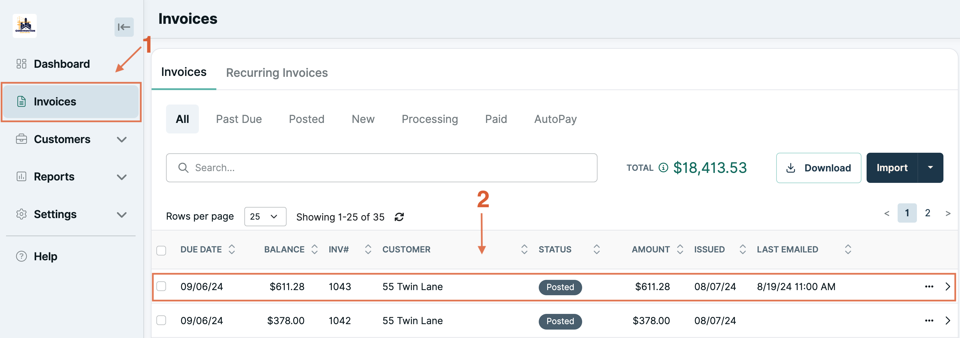This screenshot has width=960, height=338.
Task: Click the Posted badge on invoice 1042
Action: pos(560,321)
